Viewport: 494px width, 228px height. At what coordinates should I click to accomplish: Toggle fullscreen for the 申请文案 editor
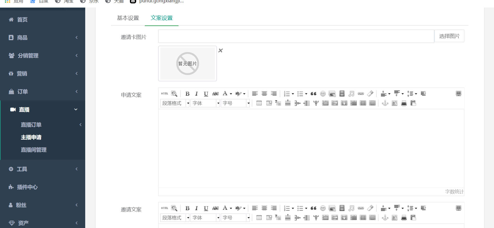458,94
